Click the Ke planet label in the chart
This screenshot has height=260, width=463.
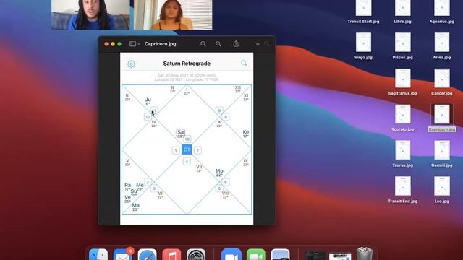tap(246, 132)
